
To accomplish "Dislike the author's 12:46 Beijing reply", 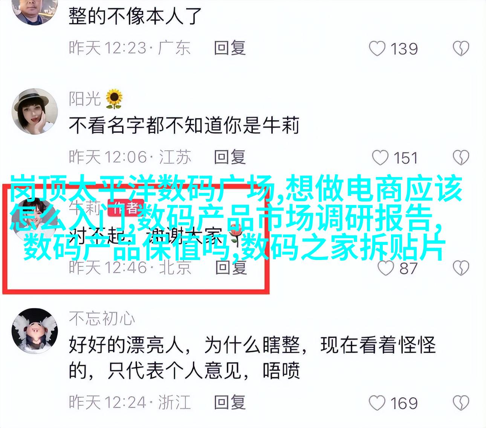I will coord(460,268).
